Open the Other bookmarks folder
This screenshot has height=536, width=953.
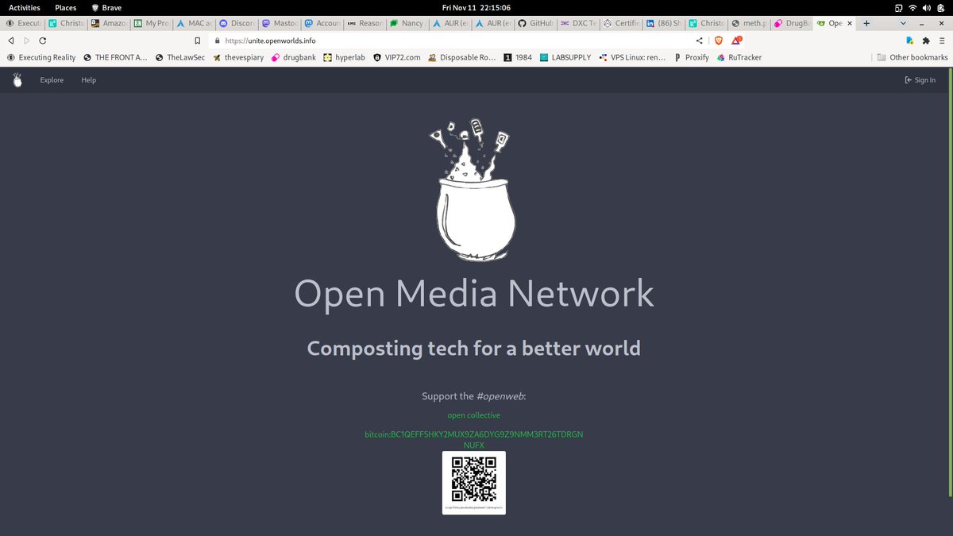pyautogui.click(x=912, y=57)
